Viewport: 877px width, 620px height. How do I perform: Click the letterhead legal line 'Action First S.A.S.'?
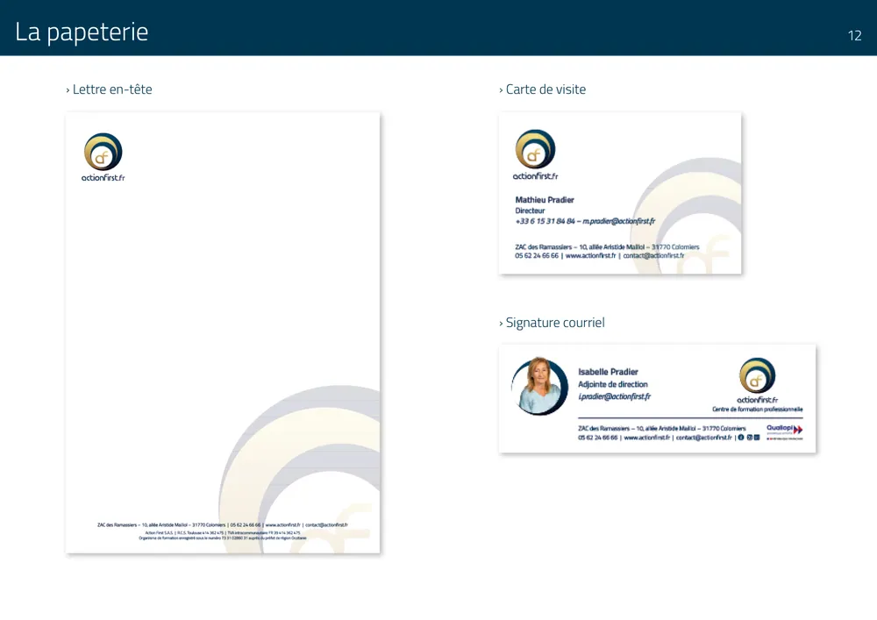[223, 533]
